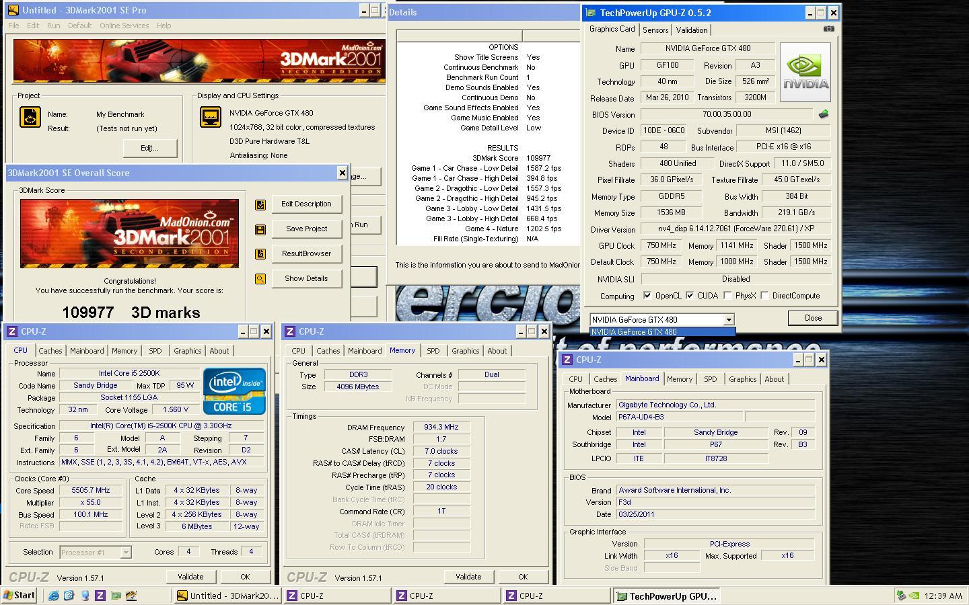Click the Save Project disk icon
This screenshot has height=605, width=969.
pyautogui.click(x=260, y=229)
